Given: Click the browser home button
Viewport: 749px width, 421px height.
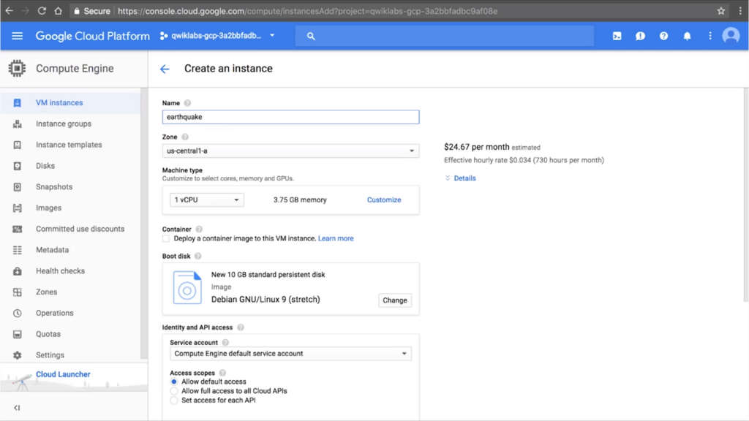Looking at the screenshot, I should 58,11.
